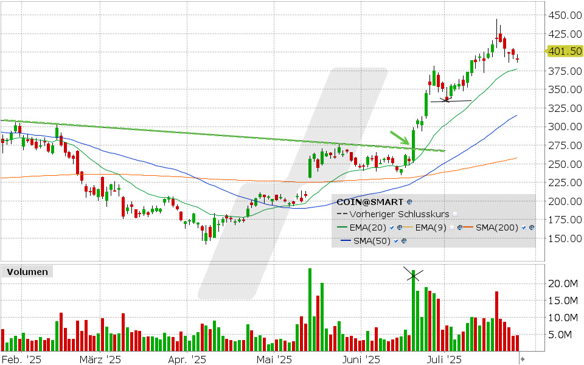Check the EMA(9) visibility checkbox
Viewport: 584px width, 365px height.
(x=452, y=228)
